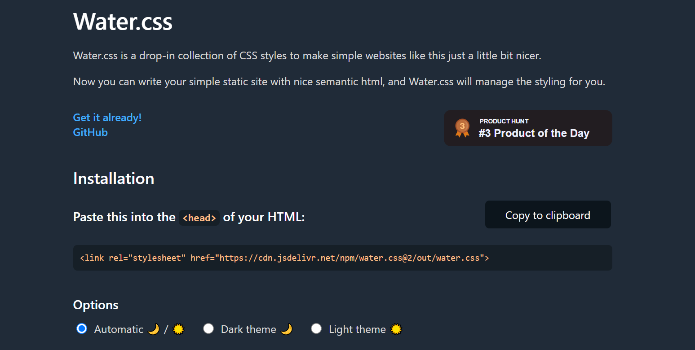Click the Water.css page title
The width and height of the screenshot is (695, 350).
[x=123, y=21]
